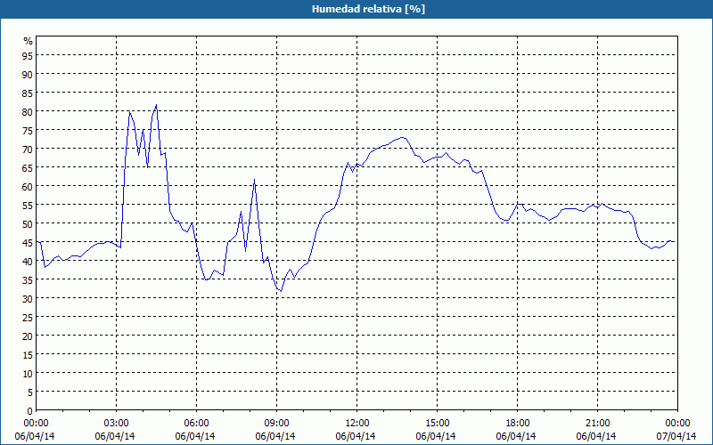The width and height of the screenshot is (713, 445).
Task: Click the 00:00 label above 06/04/14
Action: [x=36, y=424]
